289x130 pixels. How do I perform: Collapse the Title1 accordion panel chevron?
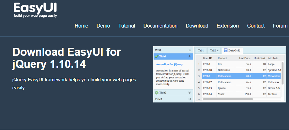[190, 56]
